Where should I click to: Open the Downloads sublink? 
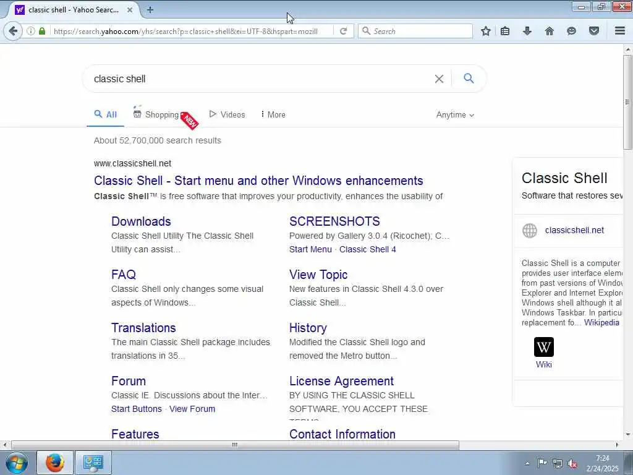tap(141, 221)
